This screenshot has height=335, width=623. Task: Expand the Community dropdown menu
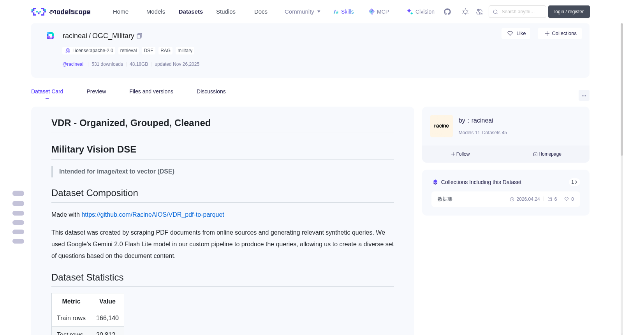303,12
